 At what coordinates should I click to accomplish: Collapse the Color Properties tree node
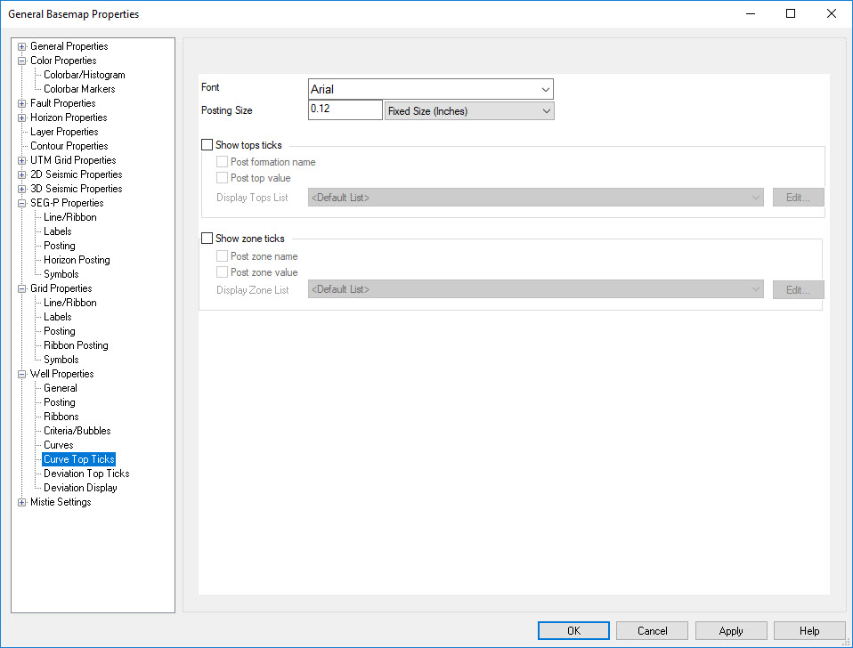click(x=22, y=61)
